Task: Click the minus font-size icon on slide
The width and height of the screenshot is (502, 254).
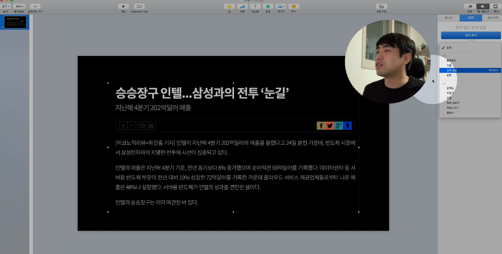Action: [x=131, y=125]
